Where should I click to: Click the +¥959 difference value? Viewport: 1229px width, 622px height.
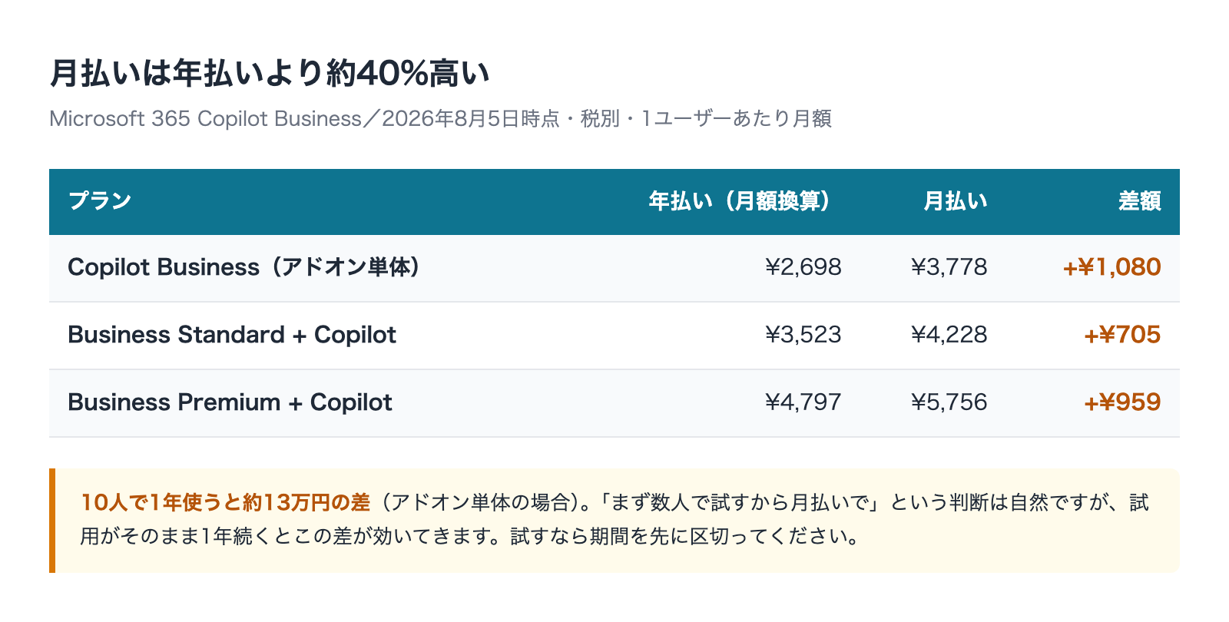coord(1122,402)
